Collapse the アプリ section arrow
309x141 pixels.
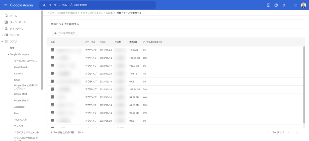point(2,42)
